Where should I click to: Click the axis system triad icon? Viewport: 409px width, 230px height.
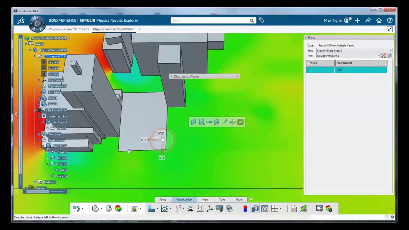point(210,209)
